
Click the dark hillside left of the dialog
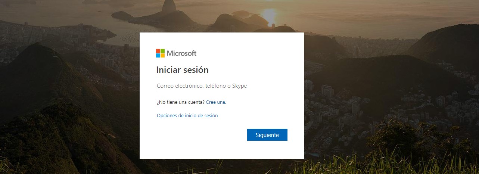pyautogui.click(x=56, y=93)
